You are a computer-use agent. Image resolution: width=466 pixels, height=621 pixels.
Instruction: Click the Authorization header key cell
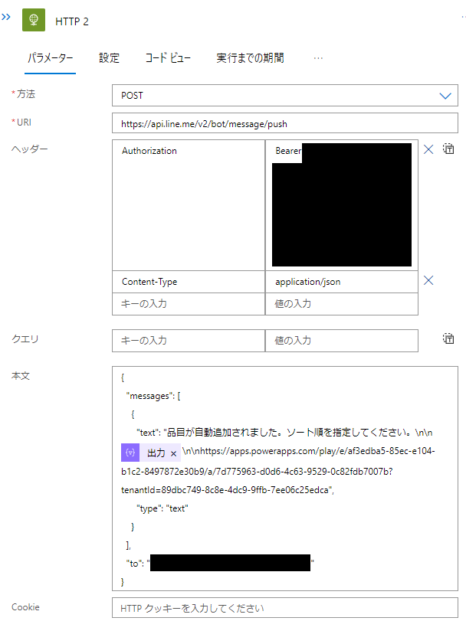click(189, 204)
